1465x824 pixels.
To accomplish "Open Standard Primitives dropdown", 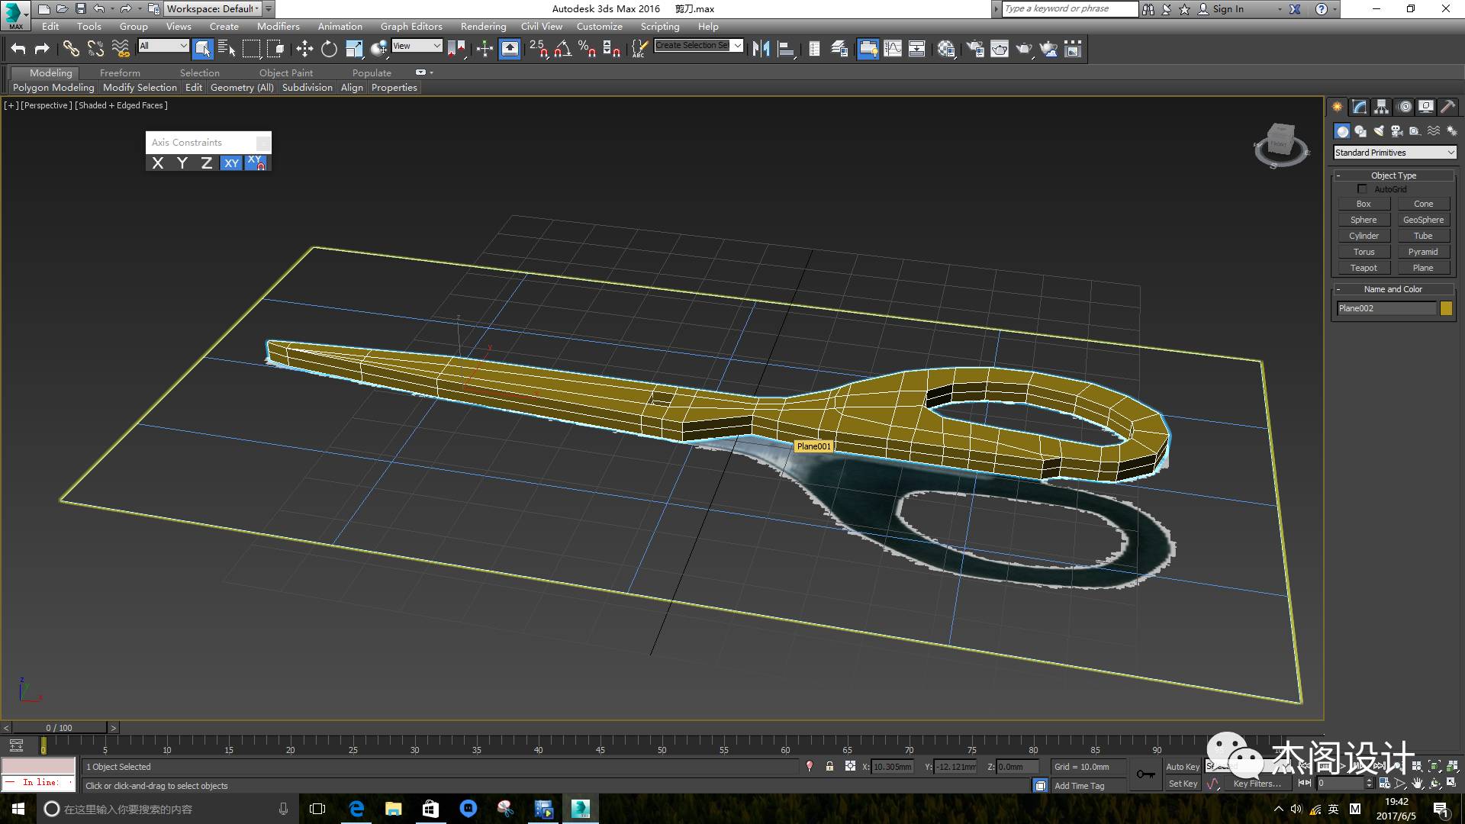I will tap(1394, 153).
